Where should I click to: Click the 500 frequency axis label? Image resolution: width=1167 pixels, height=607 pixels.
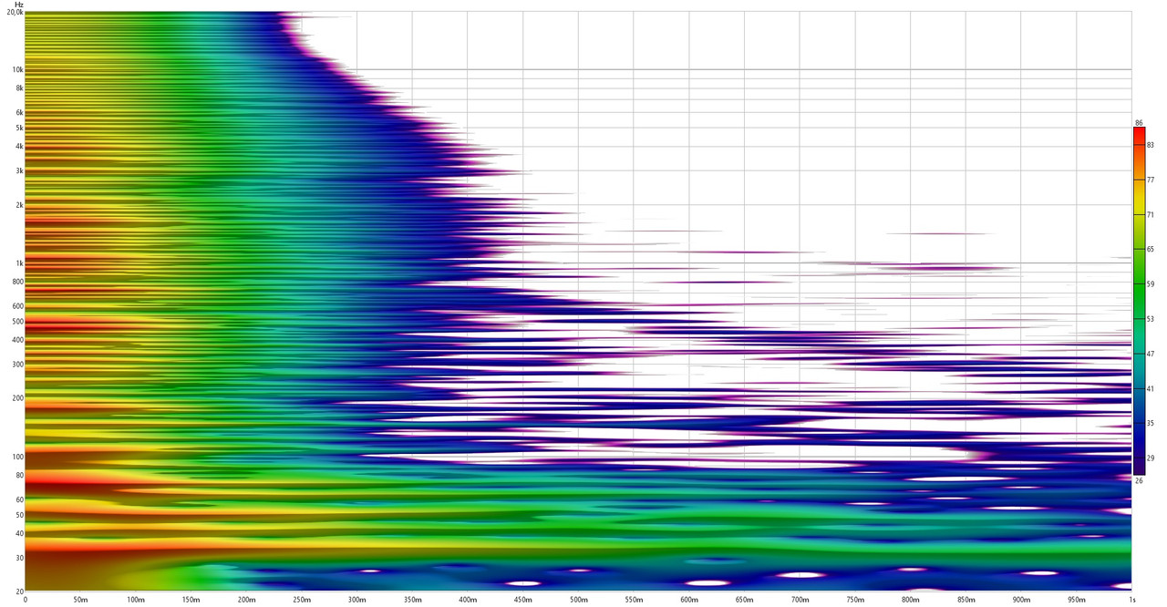click(x=17, y=322)
